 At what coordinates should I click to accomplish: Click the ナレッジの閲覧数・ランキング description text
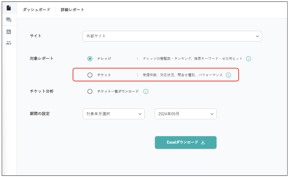click(x=193, y=59)
